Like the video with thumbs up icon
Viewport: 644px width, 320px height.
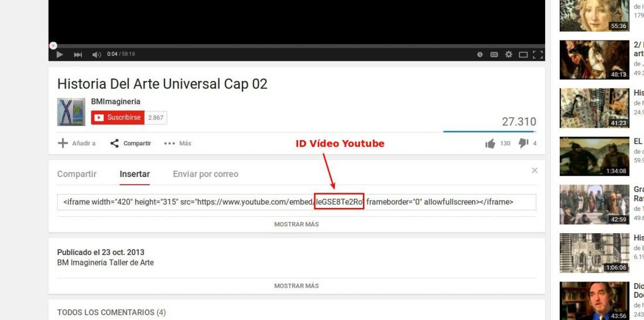pyautogui.click(x=490, y=143)
